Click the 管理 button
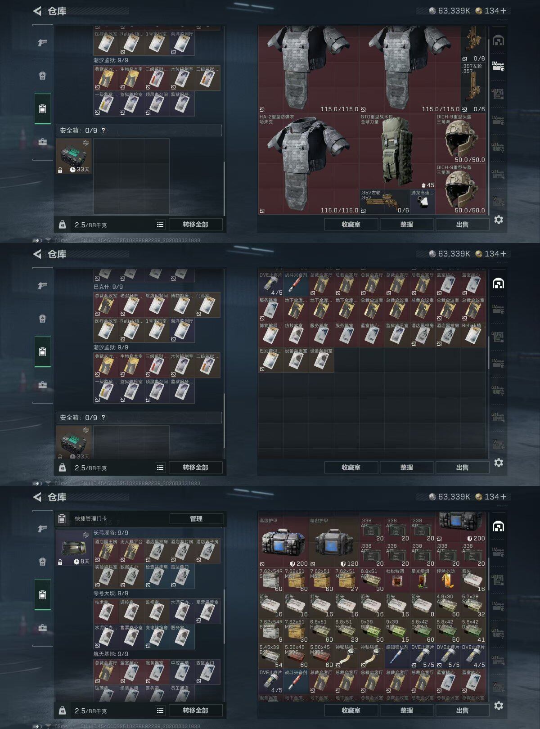Viewport: 540px width, 729px height. tap(196, 518)
